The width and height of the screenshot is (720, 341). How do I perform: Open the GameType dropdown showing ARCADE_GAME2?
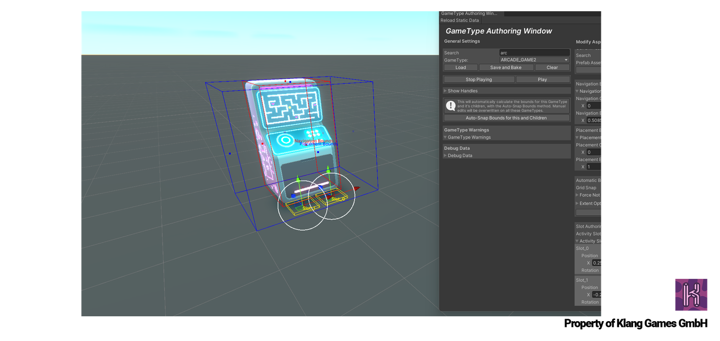click(534, 60)
